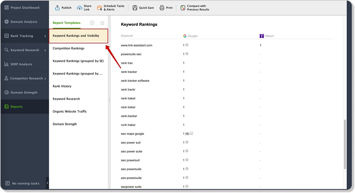Click image result icon for seo maps google
The height and width of the screenshot is (193, 355).
(x=191, y=133)
